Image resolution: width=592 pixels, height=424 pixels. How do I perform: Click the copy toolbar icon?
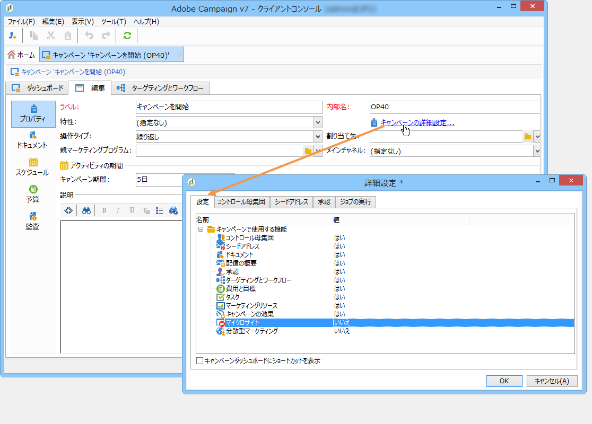(x=34, y=36)
